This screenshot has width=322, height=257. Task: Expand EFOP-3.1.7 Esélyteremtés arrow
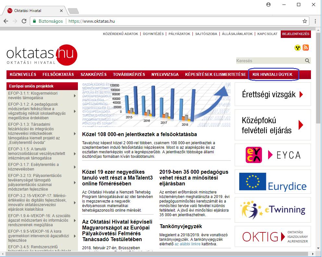75,167
